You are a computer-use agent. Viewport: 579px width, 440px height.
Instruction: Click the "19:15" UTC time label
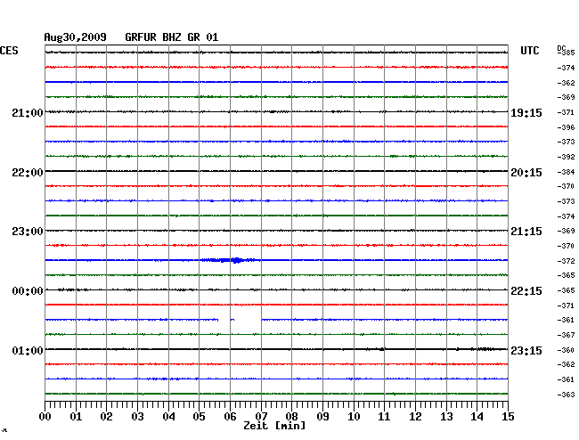pyautogui.click(x=526, y=113)
